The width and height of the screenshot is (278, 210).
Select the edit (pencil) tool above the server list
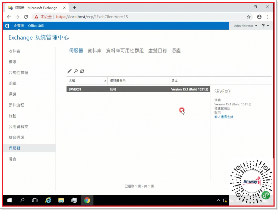click(69, 71)
